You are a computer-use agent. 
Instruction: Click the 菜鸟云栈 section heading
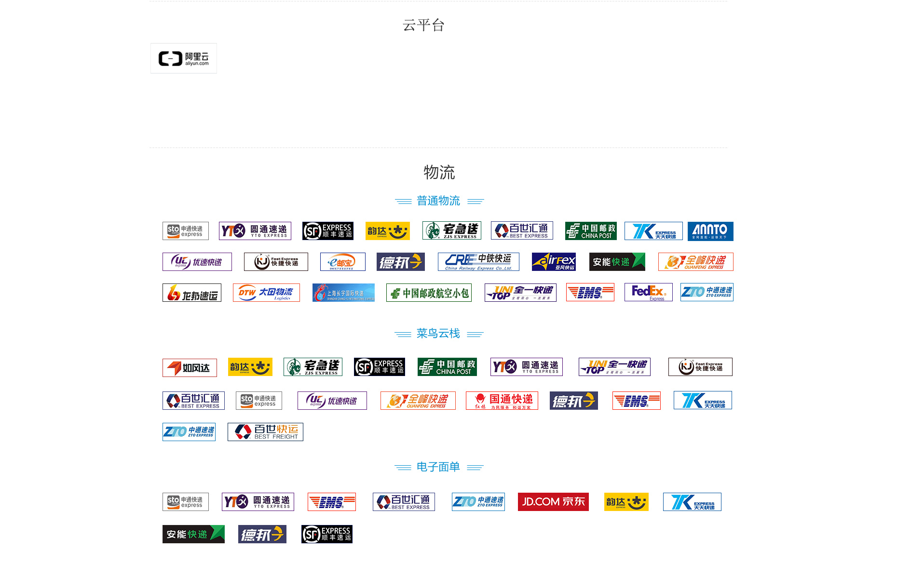point(438,334)
